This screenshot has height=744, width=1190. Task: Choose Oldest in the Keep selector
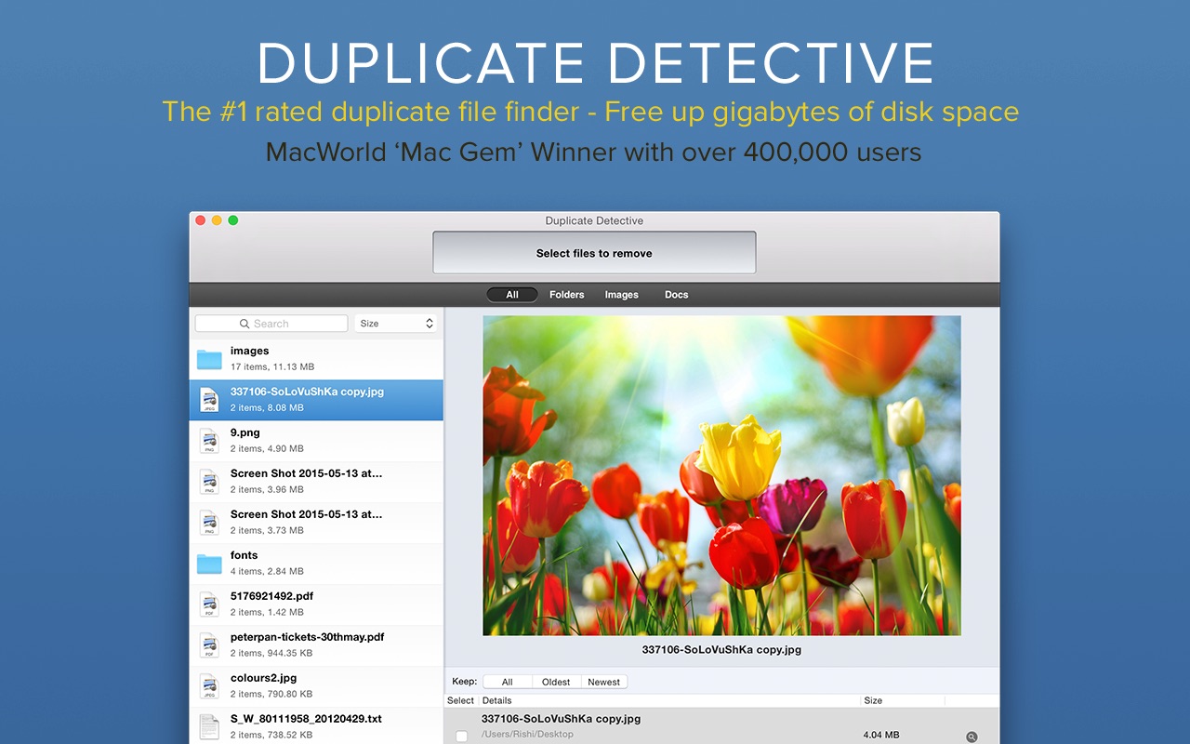(x=556, y=682)
